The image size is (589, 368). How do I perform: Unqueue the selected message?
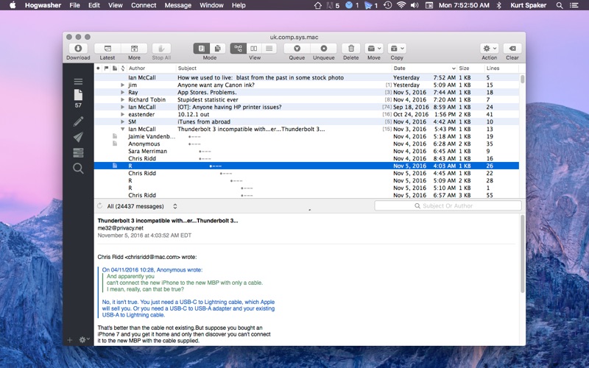pyautogui.click(x=323, y=49)
